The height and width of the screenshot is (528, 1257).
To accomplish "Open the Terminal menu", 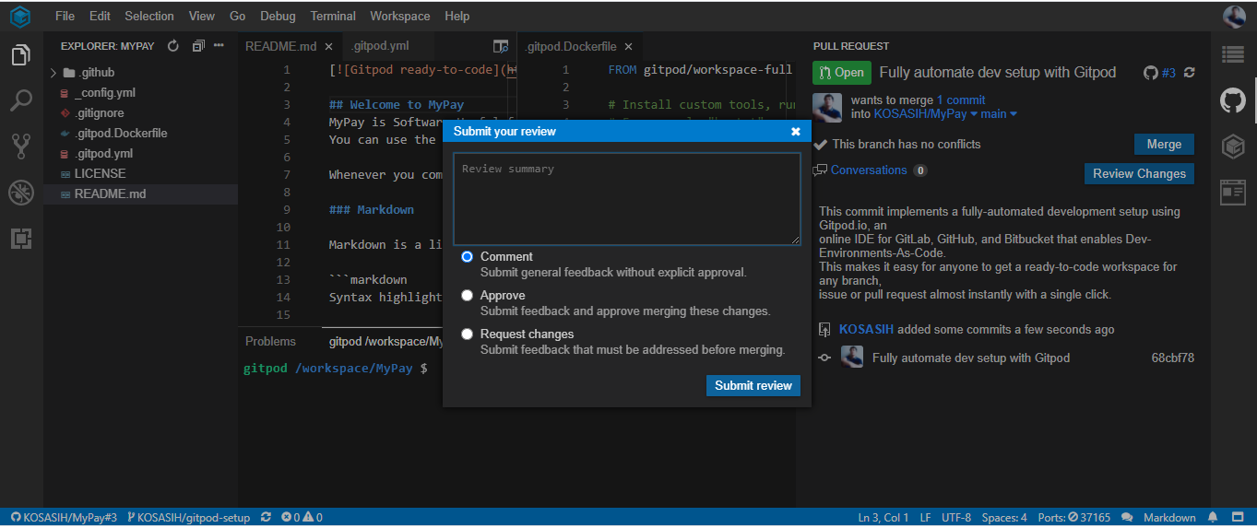I will point(333,16).
